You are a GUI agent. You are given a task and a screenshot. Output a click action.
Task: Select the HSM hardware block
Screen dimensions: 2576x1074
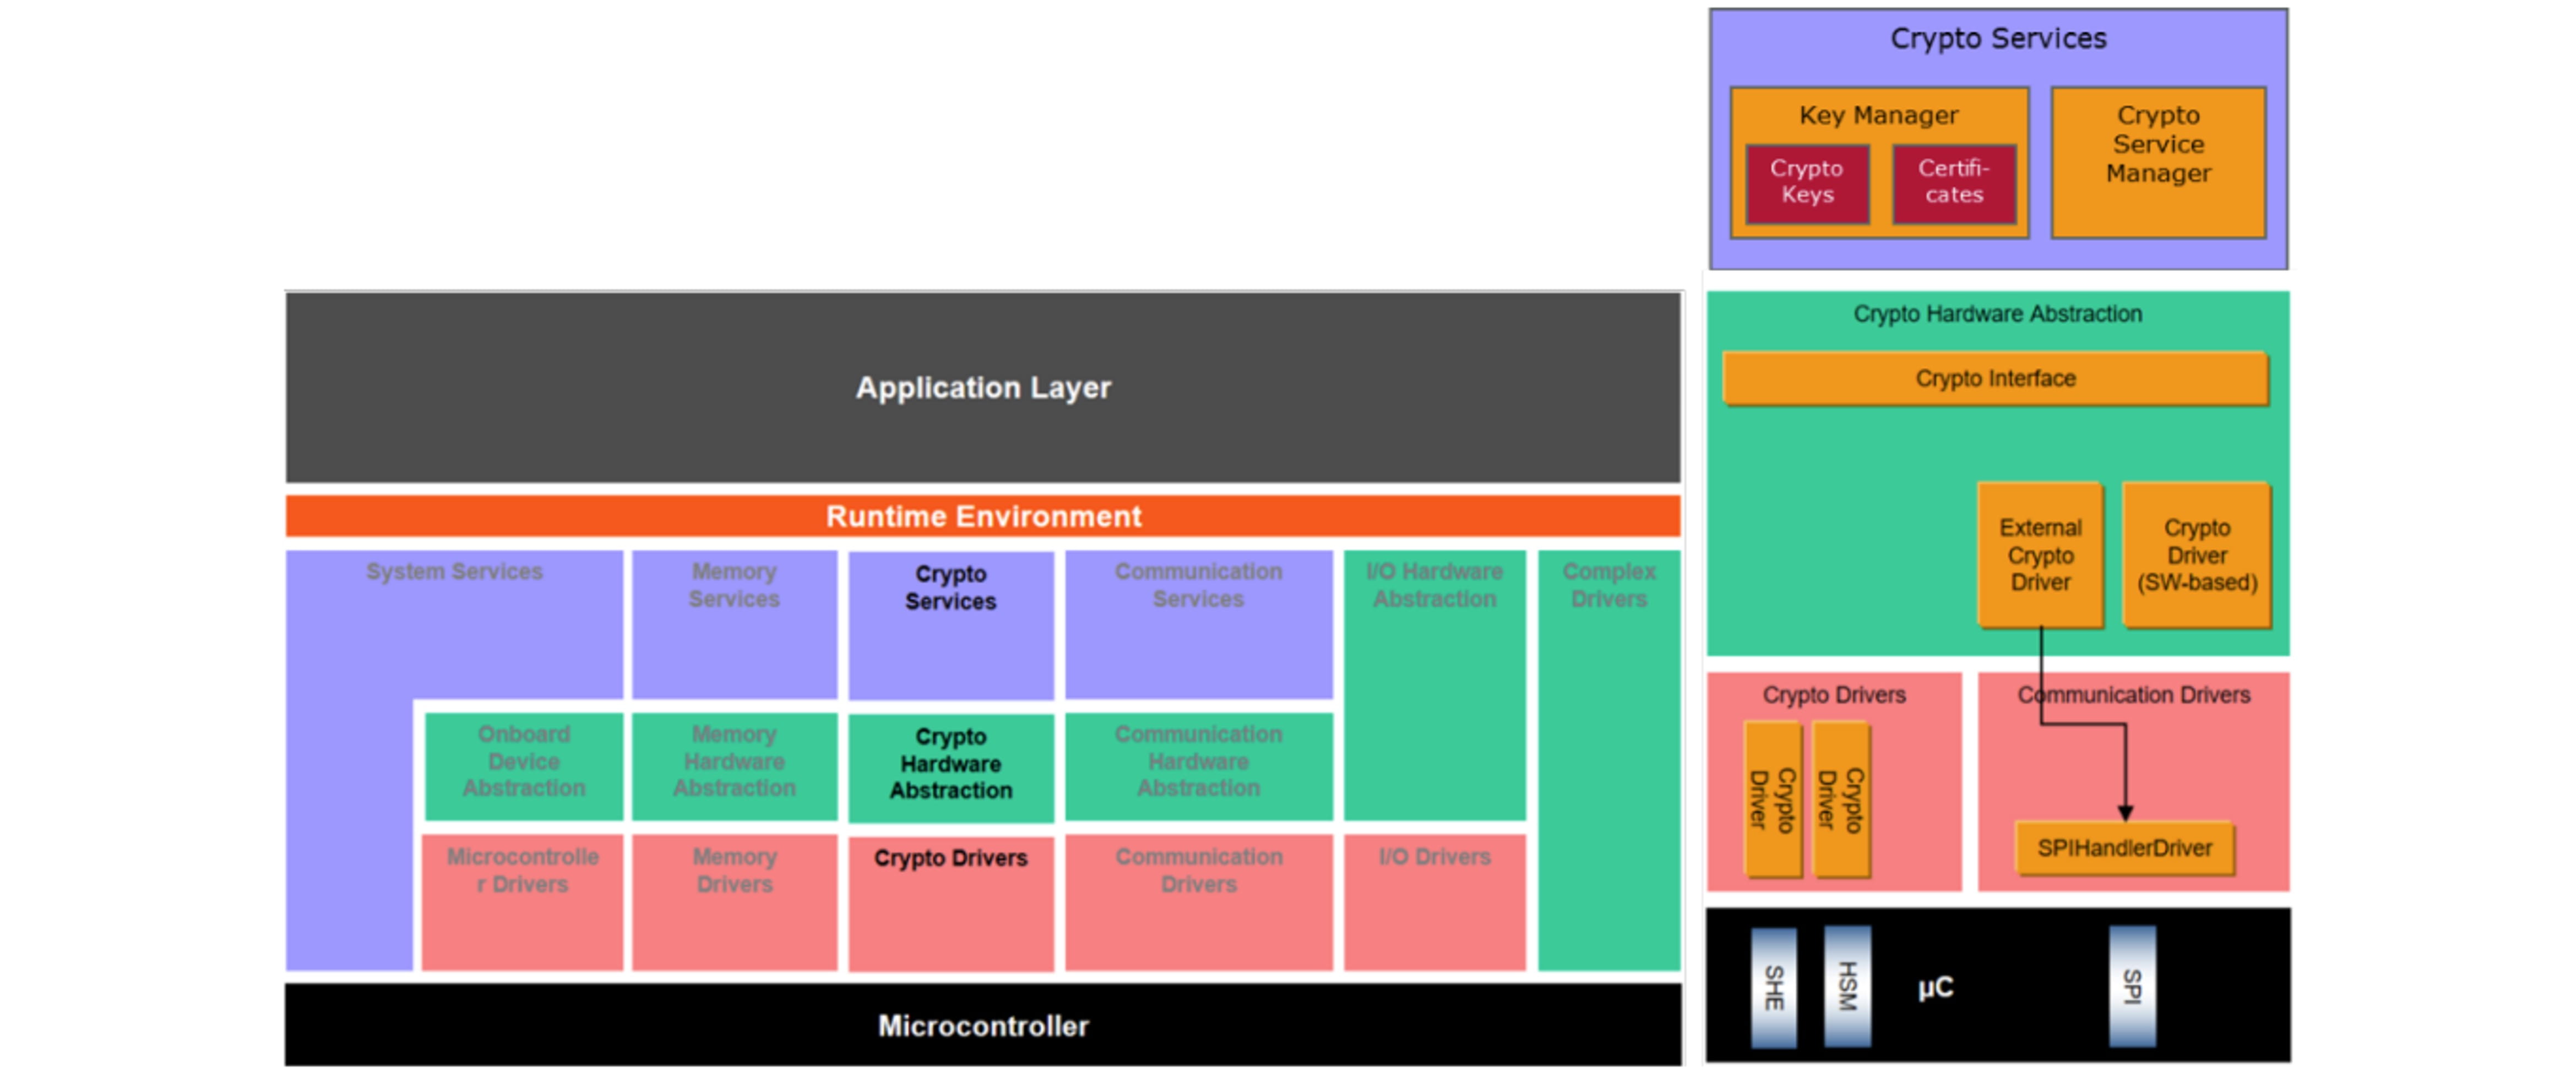pos(1847,986)
